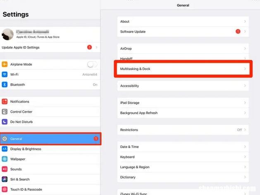The width and height of the screenshot is (260, 195).
Task: Click the Apple ID profile avatar
Action: pos(7,34)
